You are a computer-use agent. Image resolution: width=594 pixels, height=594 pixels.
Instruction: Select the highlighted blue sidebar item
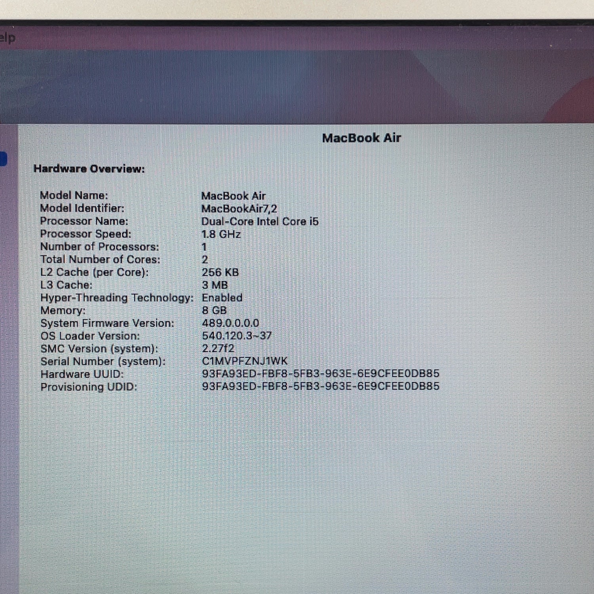click(3, 159)
